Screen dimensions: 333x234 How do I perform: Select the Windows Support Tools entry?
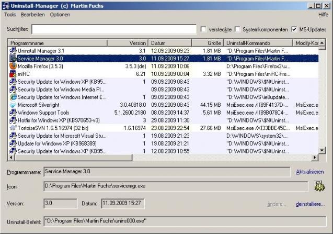click(x=163, y=113)
